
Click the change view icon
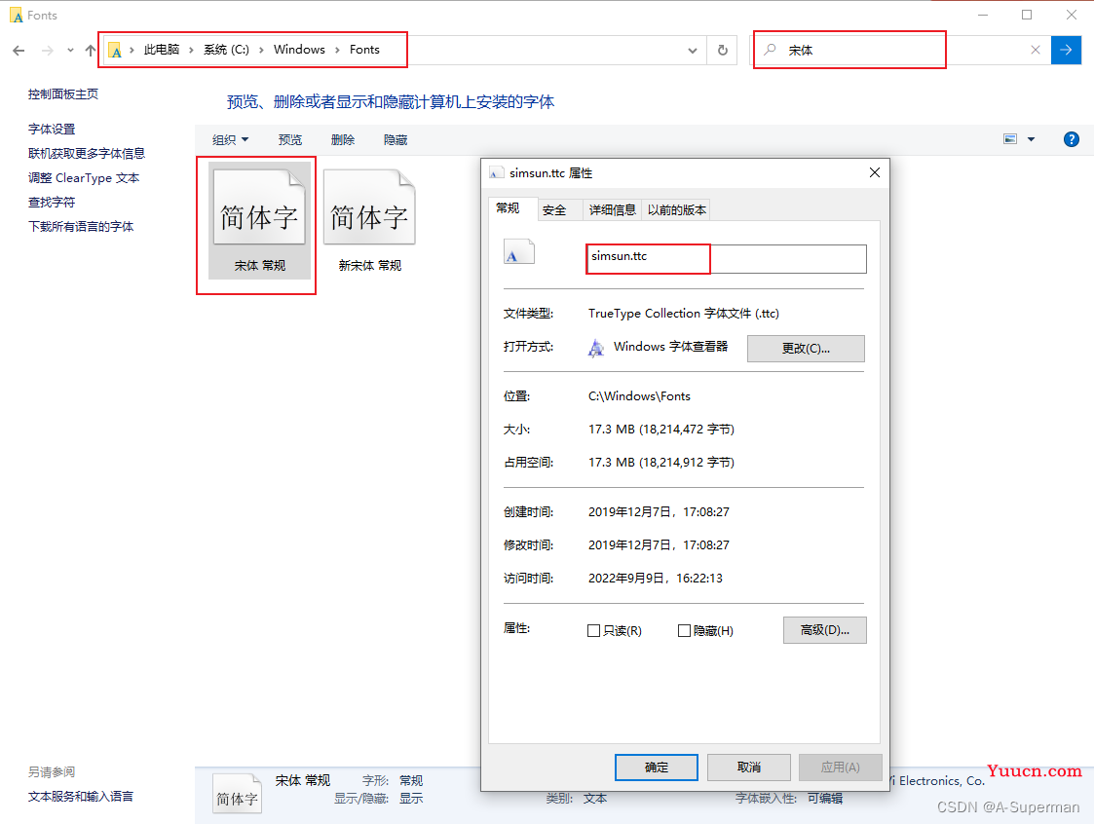(x=1009, y=139)
